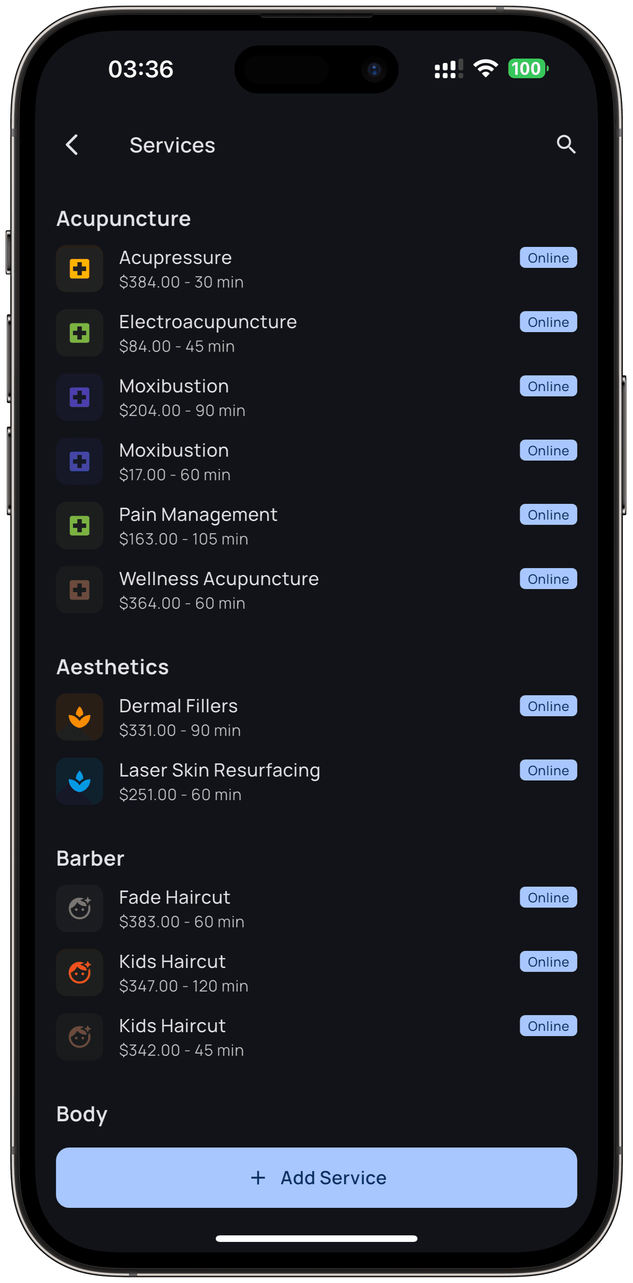Tap the grey Fade Haircut face icon
Screen dimensions: 633x1283
79,909
